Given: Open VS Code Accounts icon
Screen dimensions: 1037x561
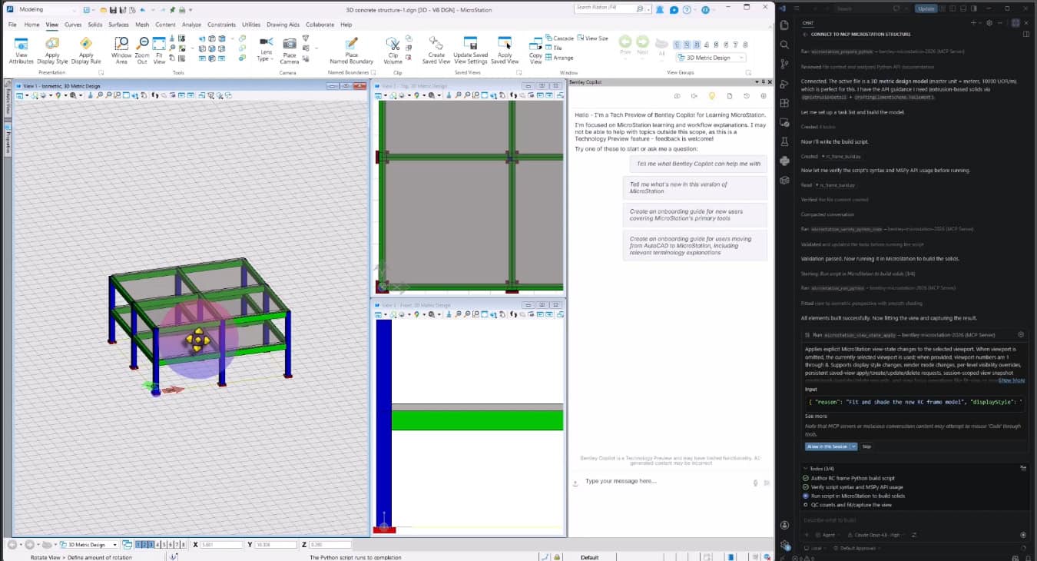Looking at the screenshot, I should 784,526.
